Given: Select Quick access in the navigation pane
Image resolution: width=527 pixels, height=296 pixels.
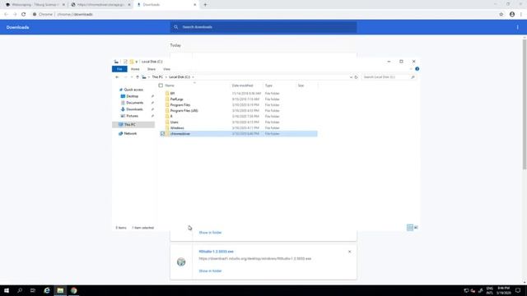Looking at the screenshot, I should 133,90.
